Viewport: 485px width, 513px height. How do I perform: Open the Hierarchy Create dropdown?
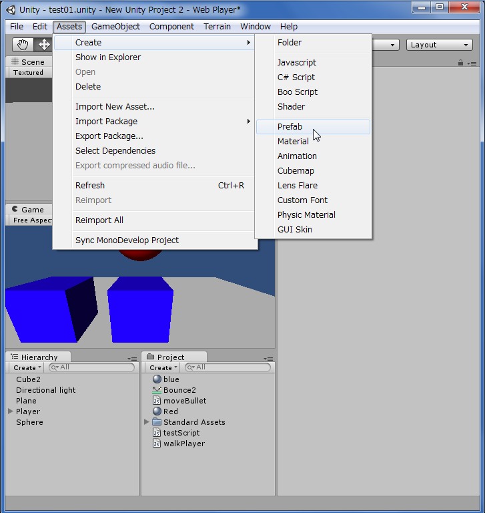coord(27,367)
